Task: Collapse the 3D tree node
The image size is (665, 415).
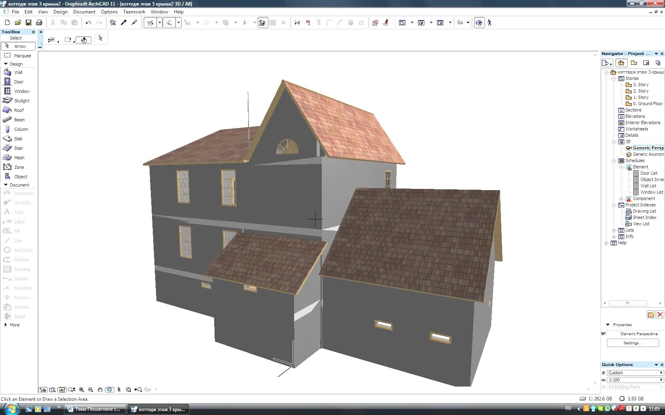Action: (x=614, y=141)
